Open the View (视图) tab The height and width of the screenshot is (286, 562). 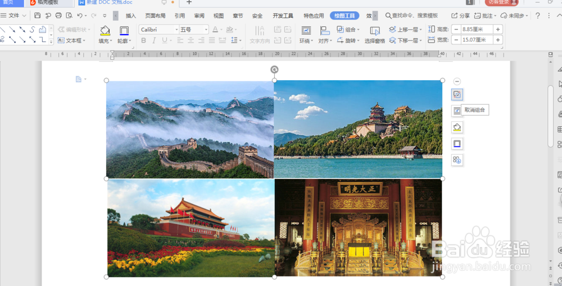(x=218, y=16)
